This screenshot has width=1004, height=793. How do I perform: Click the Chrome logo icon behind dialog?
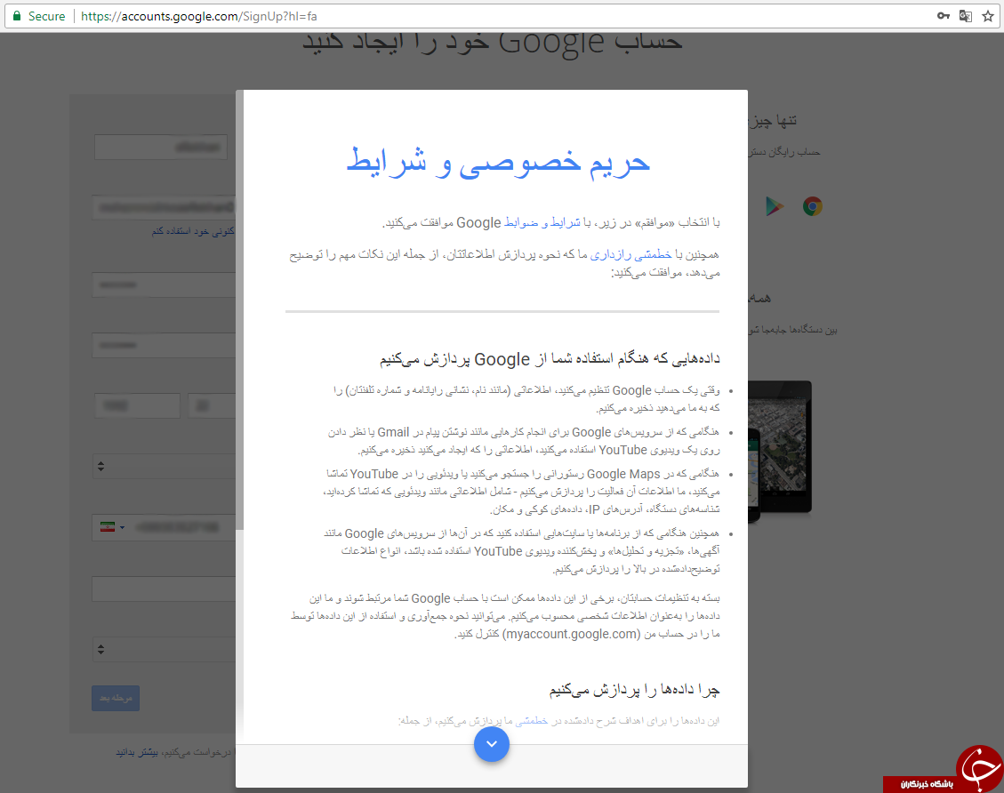click(813, 206)
